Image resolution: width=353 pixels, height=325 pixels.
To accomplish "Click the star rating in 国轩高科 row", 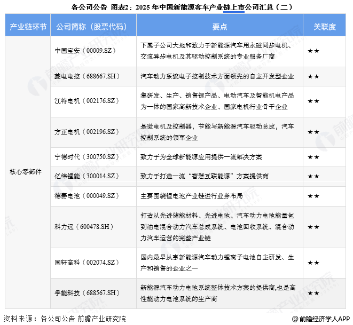I will pyautogui.click(x=313, y=263).
